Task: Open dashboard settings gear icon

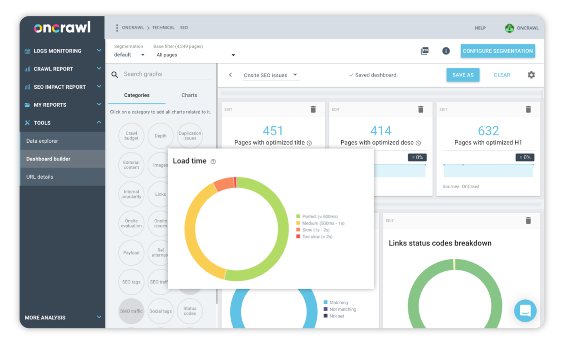Action: click(x=531, y=75)
